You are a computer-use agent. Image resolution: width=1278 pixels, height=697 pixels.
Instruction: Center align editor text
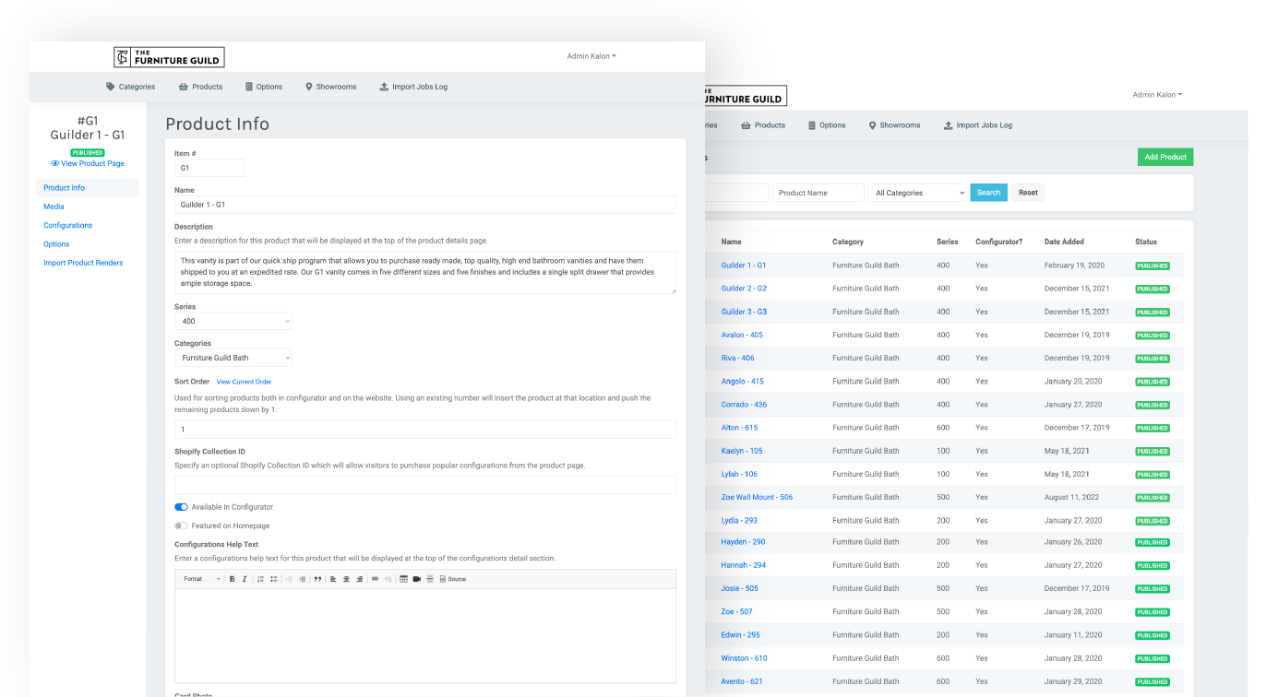point(346,579)
